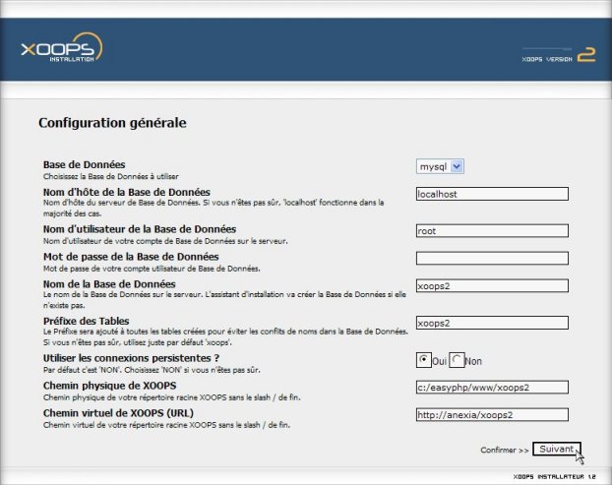Select Non for persistent connections
The image size is (612, 485).
(457, 360)
